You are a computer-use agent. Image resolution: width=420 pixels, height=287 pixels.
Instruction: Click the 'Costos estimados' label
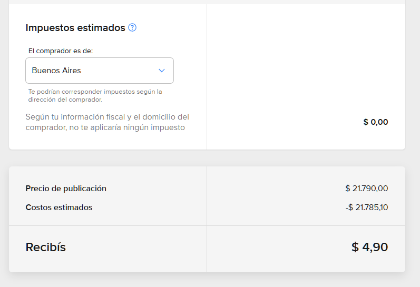59,207
